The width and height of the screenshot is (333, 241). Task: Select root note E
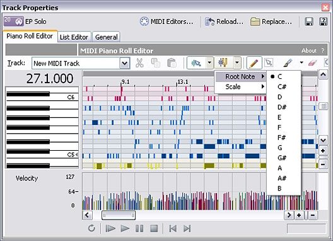[x=284, y=117]
